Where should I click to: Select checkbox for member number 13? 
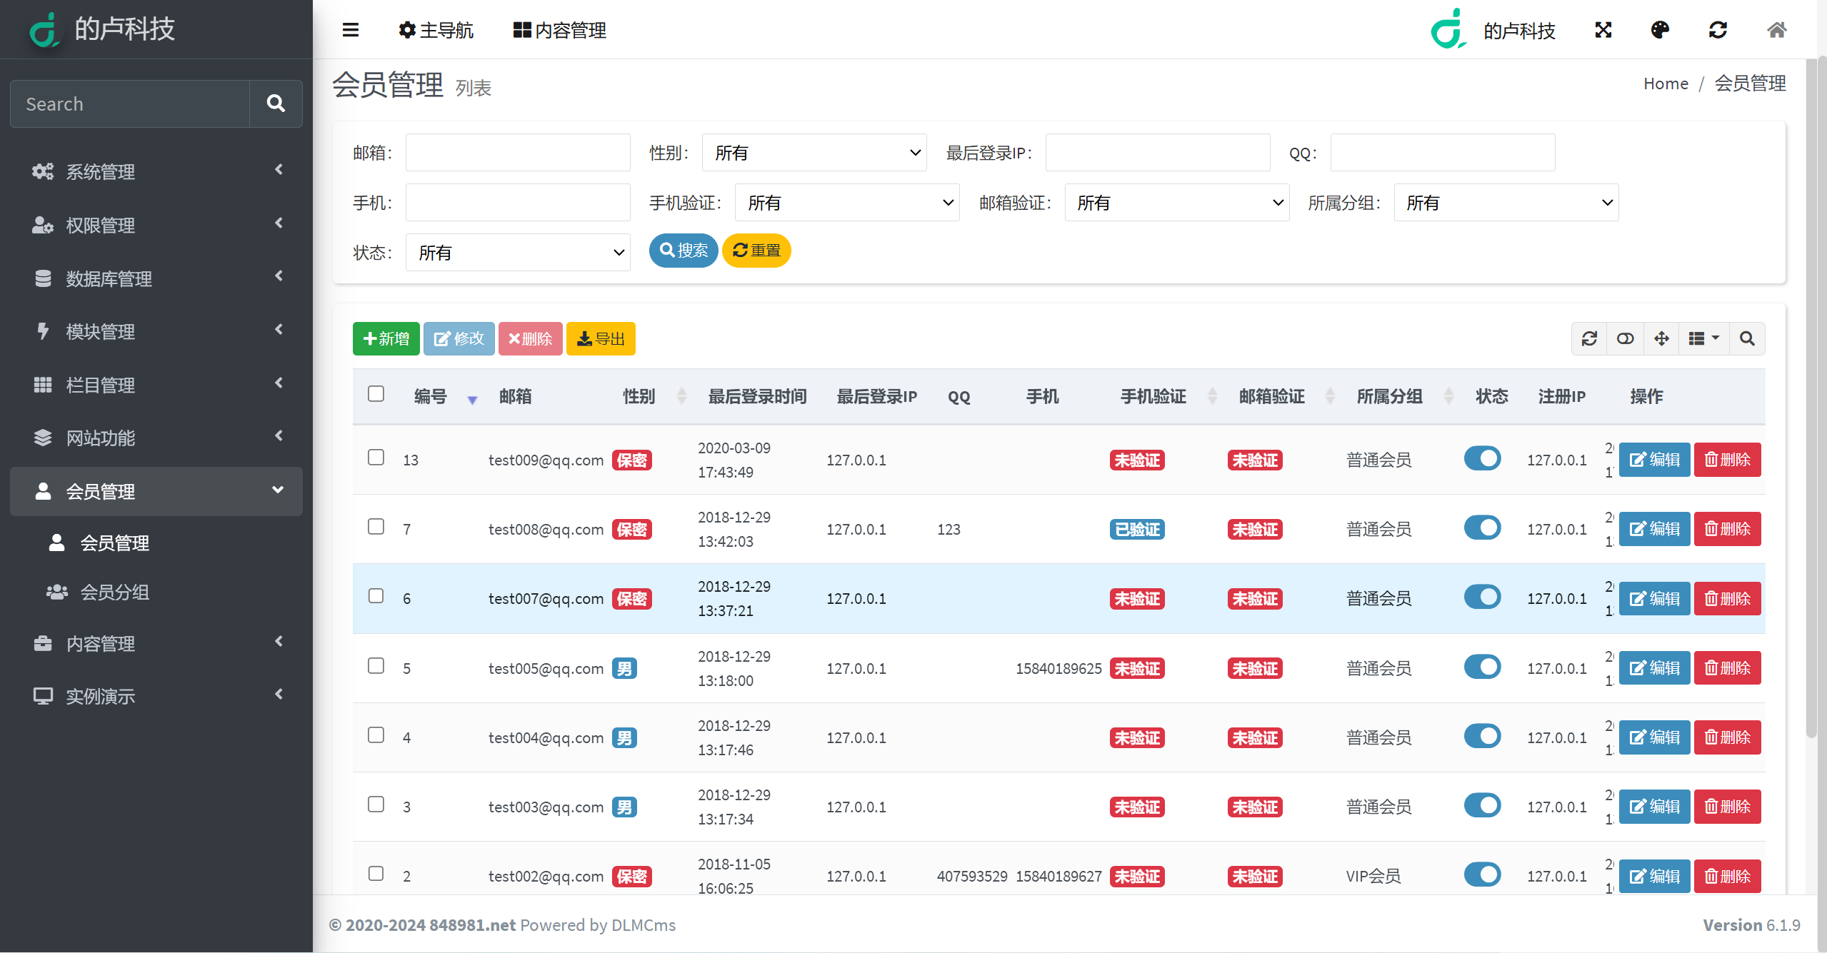coord(376,458)
